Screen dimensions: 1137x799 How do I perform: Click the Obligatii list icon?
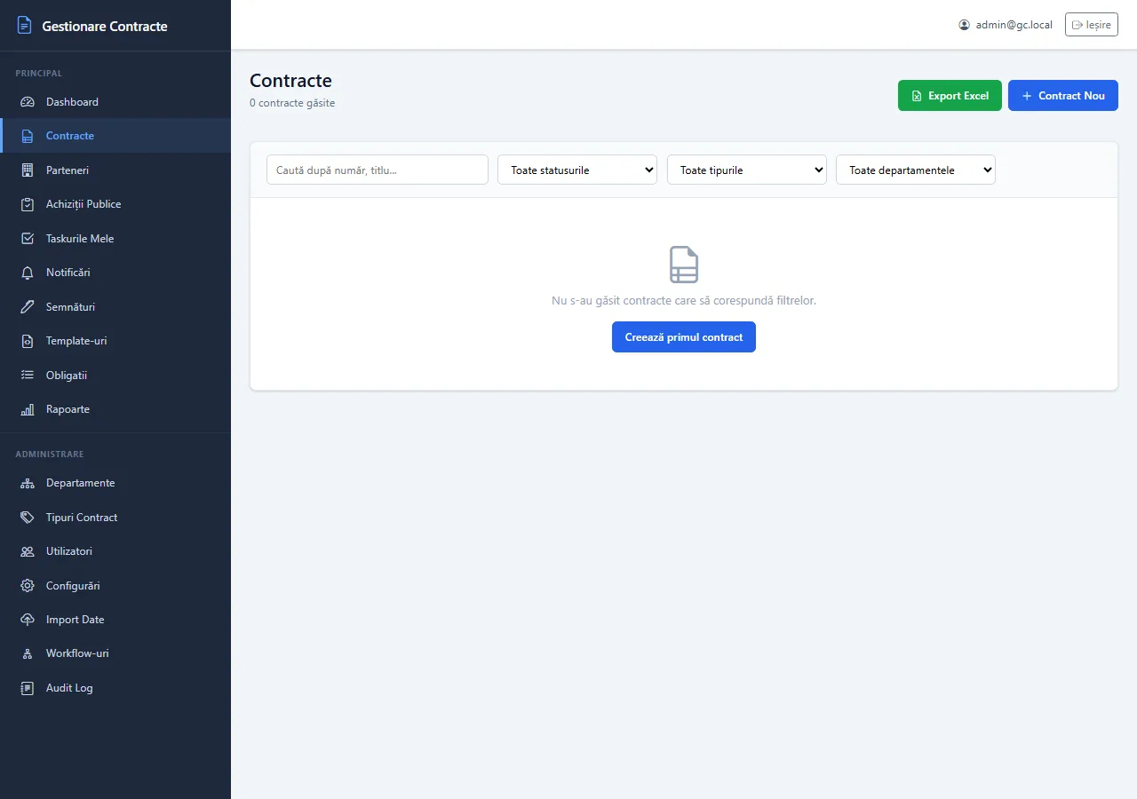pos(28,376)
